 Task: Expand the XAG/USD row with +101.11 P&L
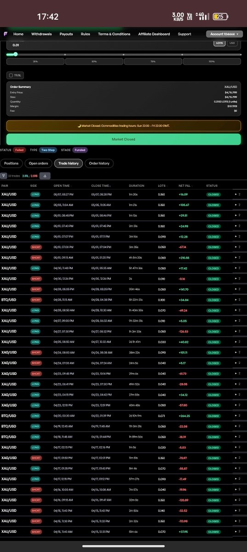tap(238, 352)
